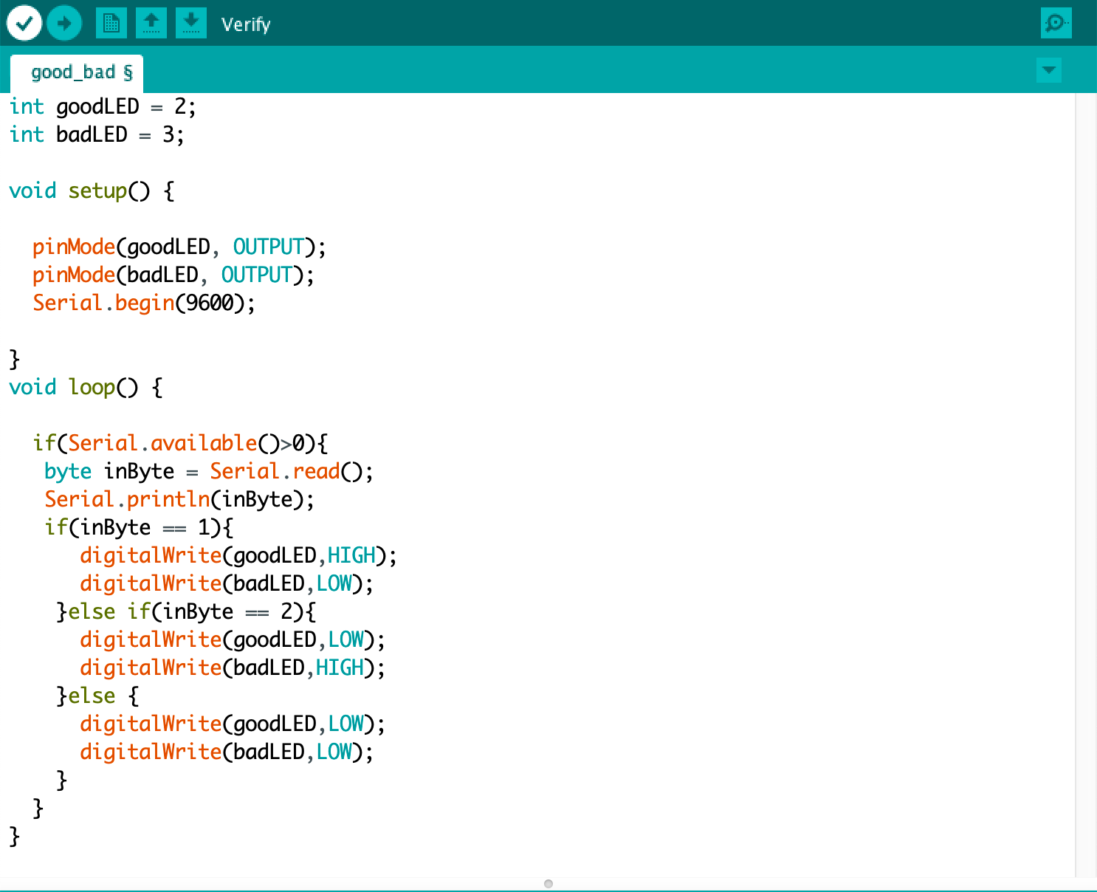The height and width of the screenshot is (892, 1097).
Task: Click the 'void setup()' line
Action: 92,191
